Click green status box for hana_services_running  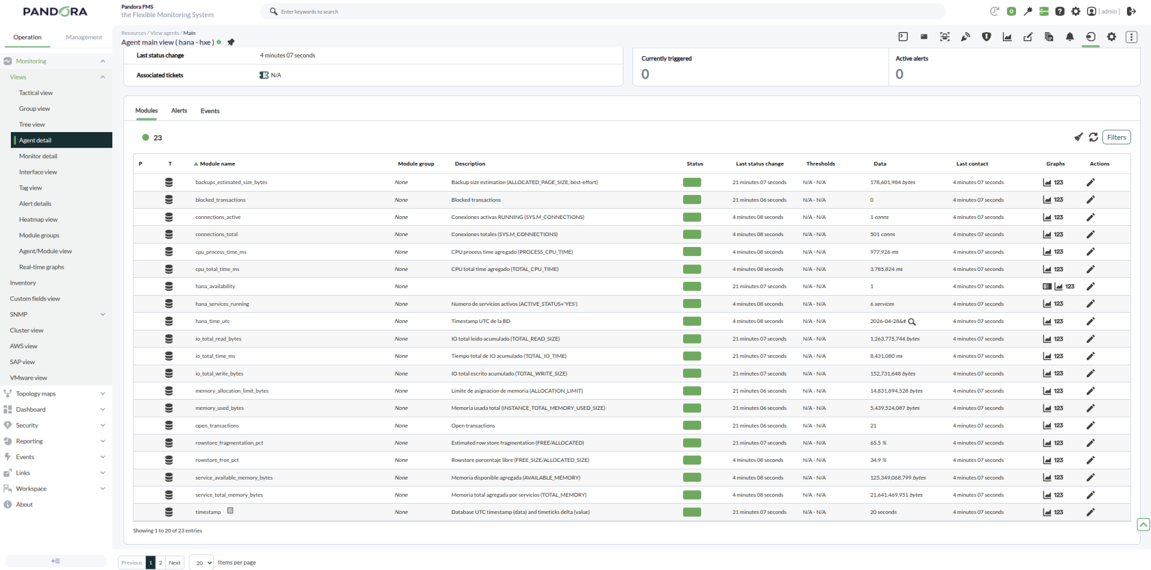pyautogui.click(x=692, y=304)
